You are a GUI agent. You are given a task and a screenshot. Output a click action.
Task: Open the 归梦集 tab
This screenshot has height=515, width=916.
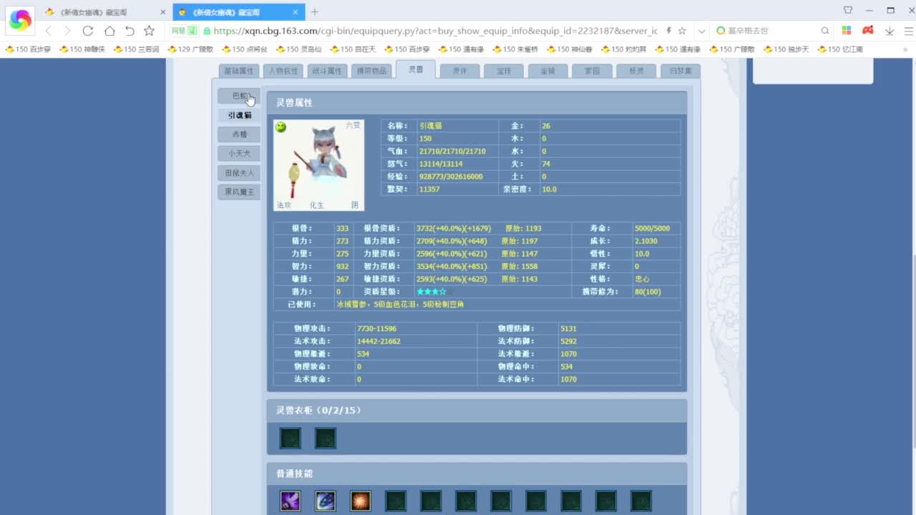(x=680, y=71)
